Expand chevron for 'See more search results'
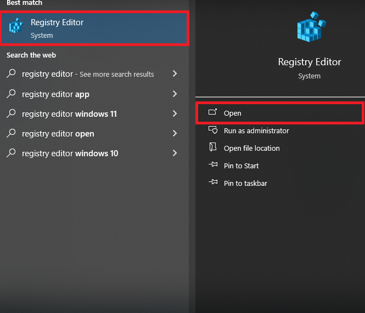Image resolution: width=365 pixels, height=313 pixels. tap(175, 74)
